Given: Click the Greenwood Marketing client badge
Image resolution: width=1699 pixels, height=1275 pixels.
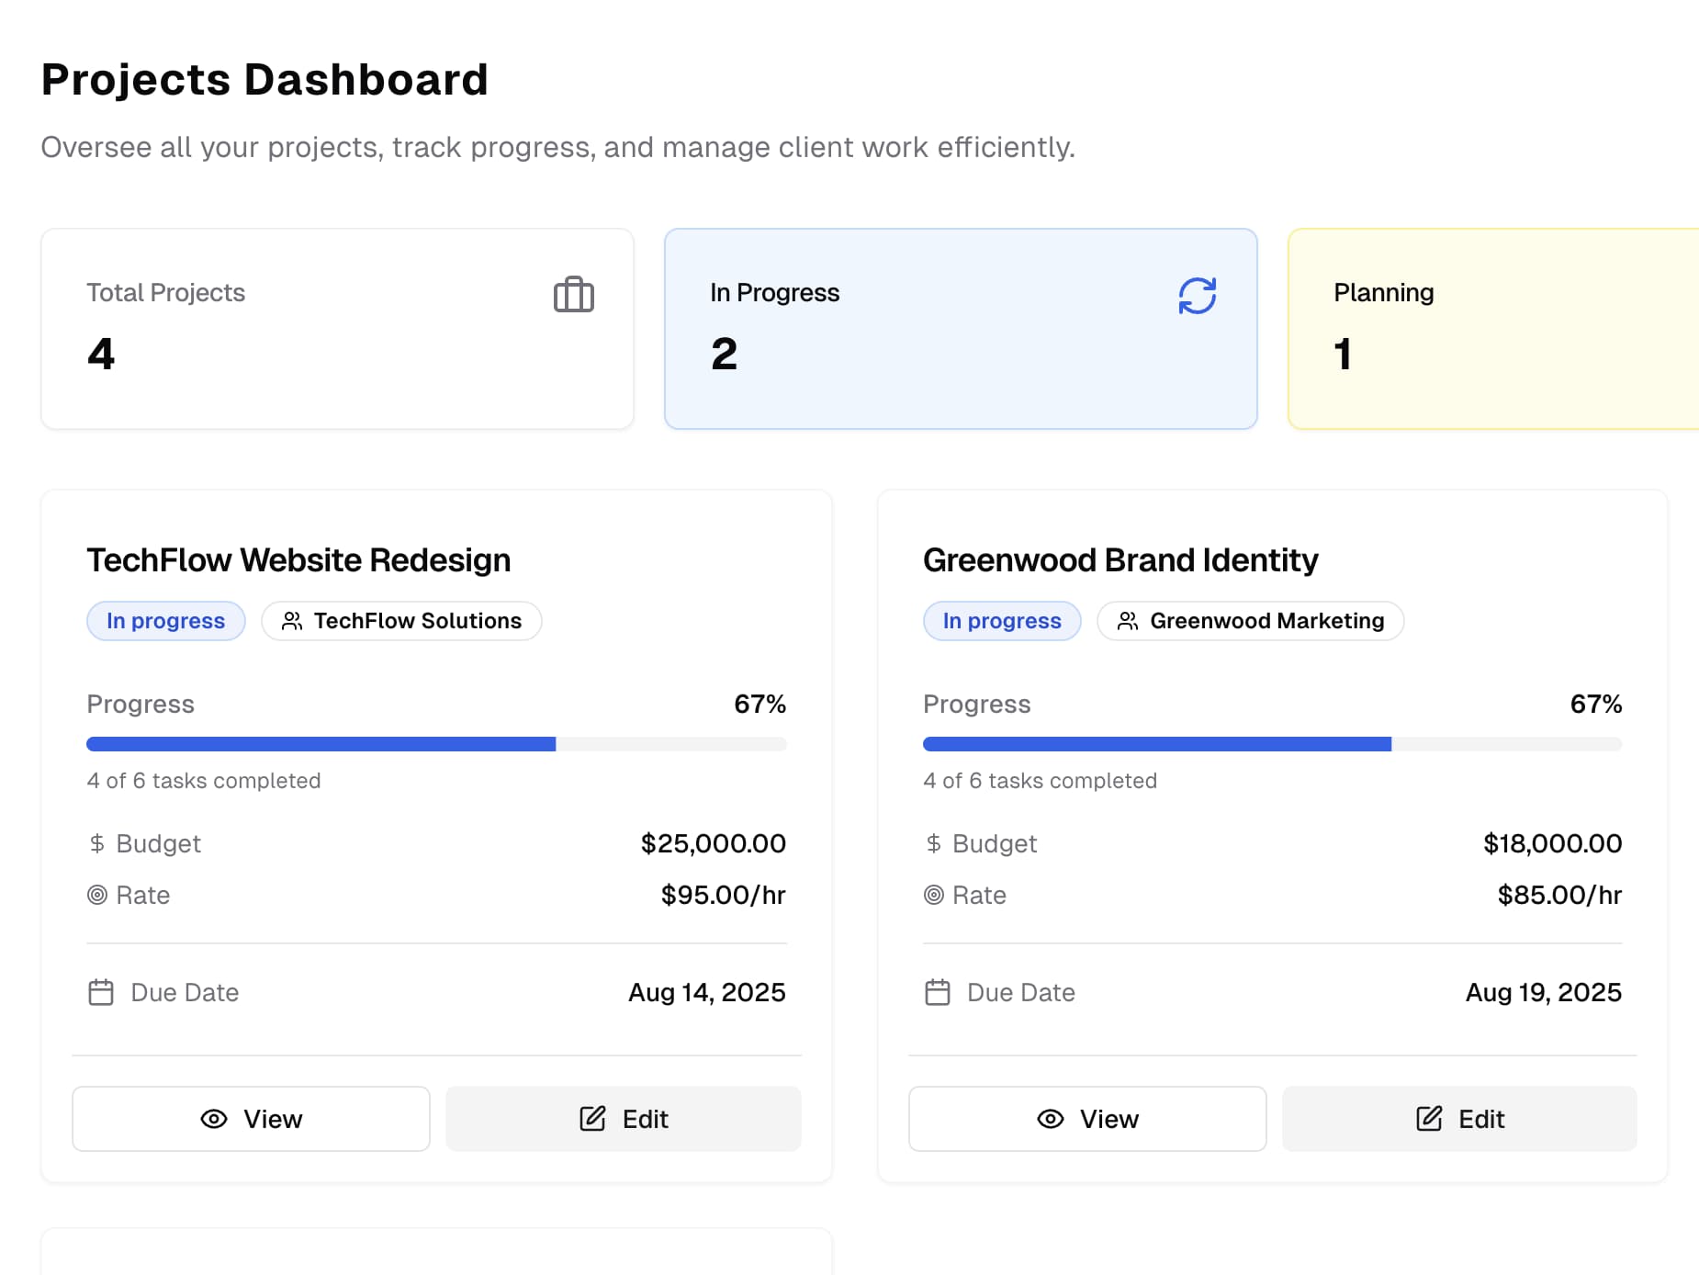Looking at the screenshot, I should point(1250,621).
